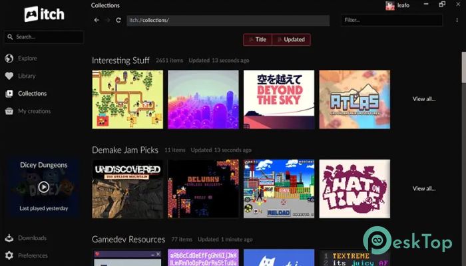Screen dimensions: 466x266
Task: Open the three-dot more options menu
Action: click(x=457, y=20)
